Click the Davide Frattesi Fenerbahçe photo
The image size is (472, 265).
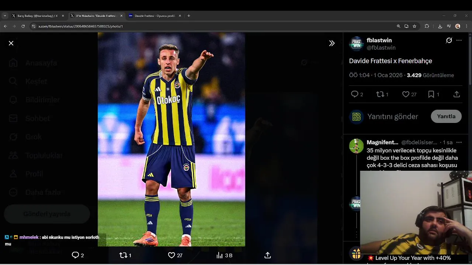pos(171,139)
